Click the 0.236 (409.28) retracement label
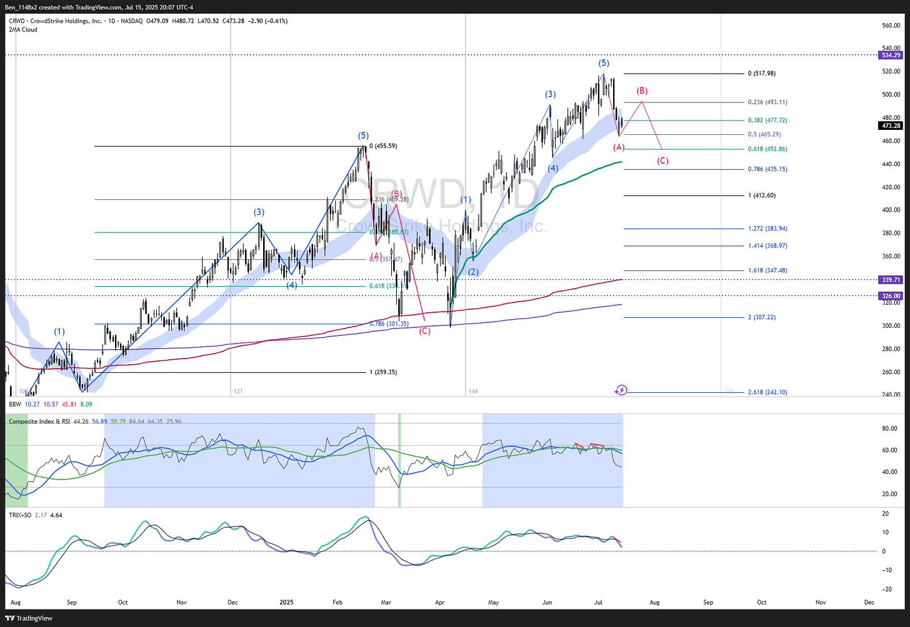This screenshot has height=627, width=910. (389, 200)
